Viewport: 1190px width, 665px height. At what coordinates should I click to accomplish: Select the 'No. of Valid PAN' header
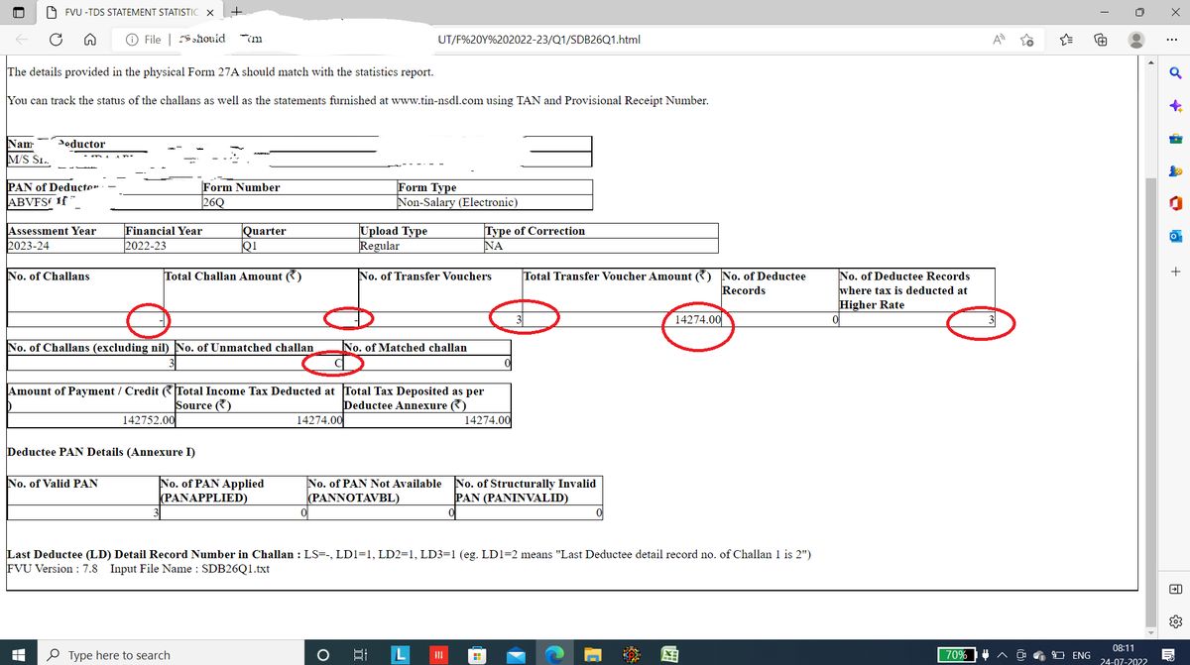(x=53, y=484)
